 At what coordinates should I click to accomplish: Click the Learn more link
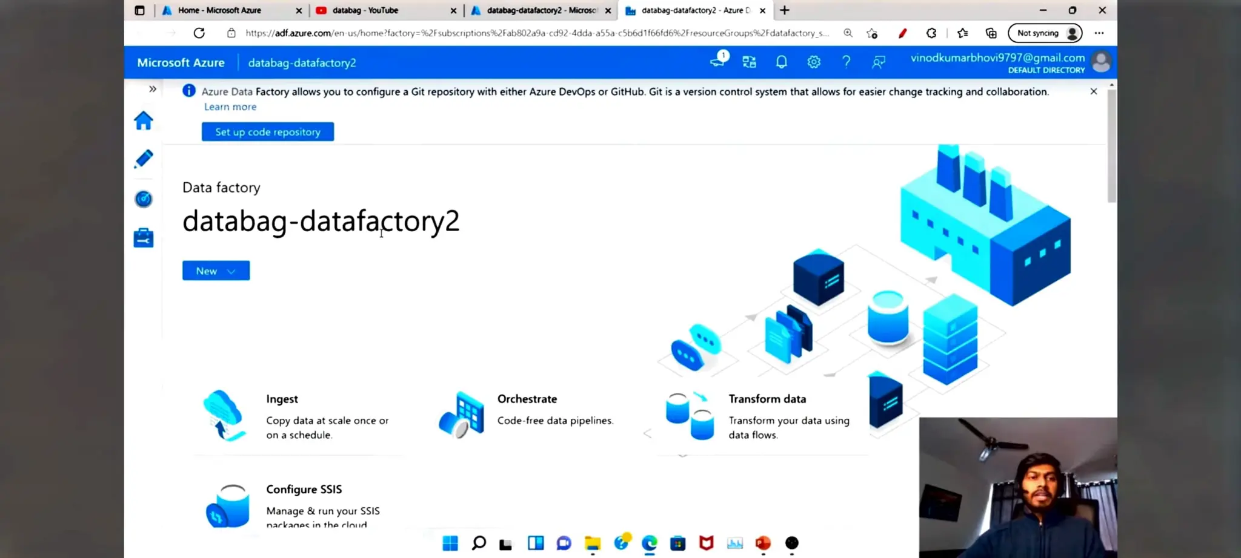coord(230,107)
